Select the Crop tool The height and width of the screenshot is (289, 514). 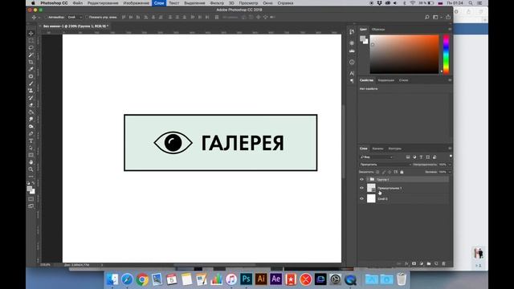click(x=31, y=62)
